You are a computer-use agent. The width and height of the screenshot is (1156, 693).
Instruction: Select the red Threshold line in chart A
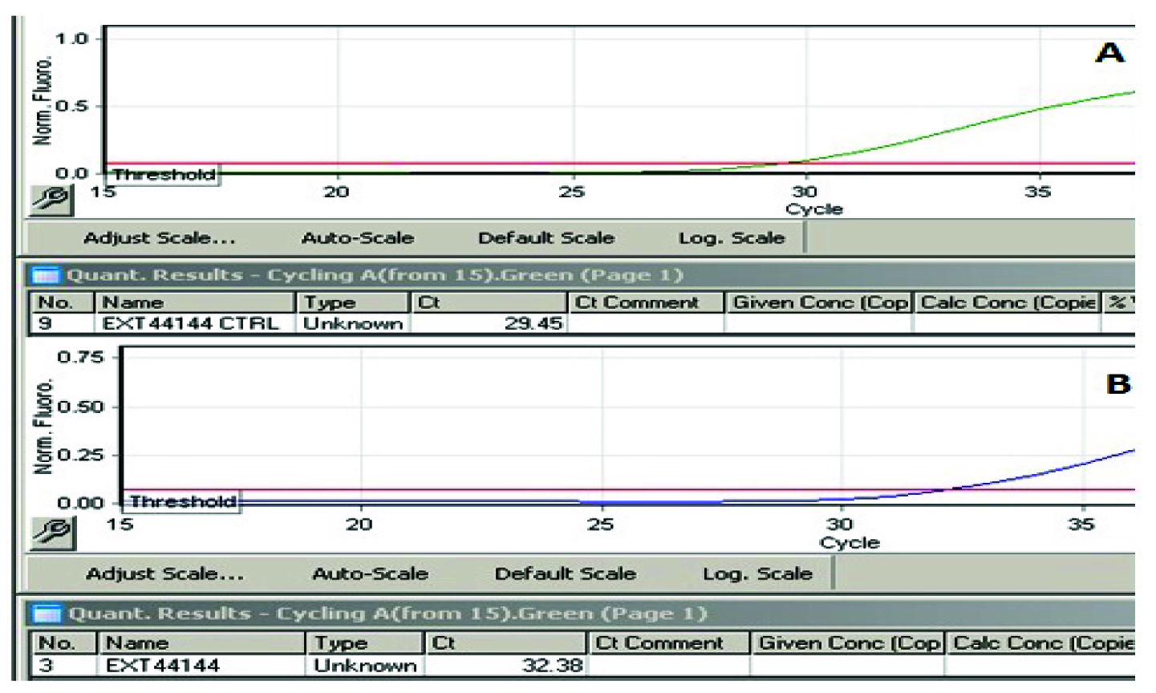point(562,164)
